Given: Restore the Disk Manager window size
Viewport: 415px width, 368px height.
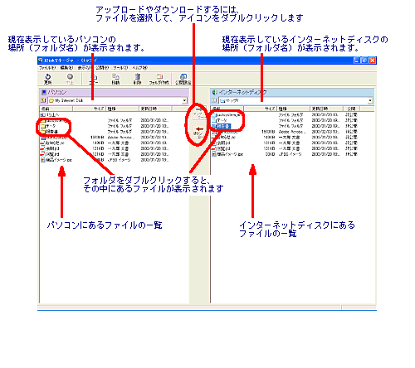Looking at the screenshot, I should coord(364,61).
